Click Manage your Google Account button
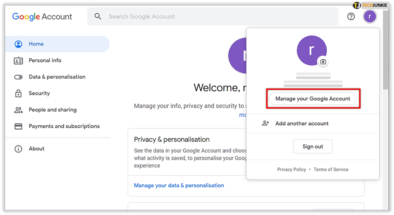This screenshot has height=215, width=394. point(313,99)
